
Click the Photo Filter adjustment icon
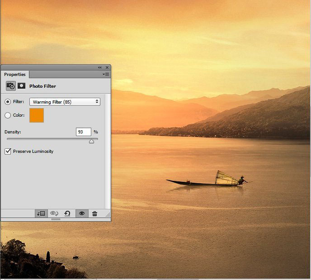11,86
